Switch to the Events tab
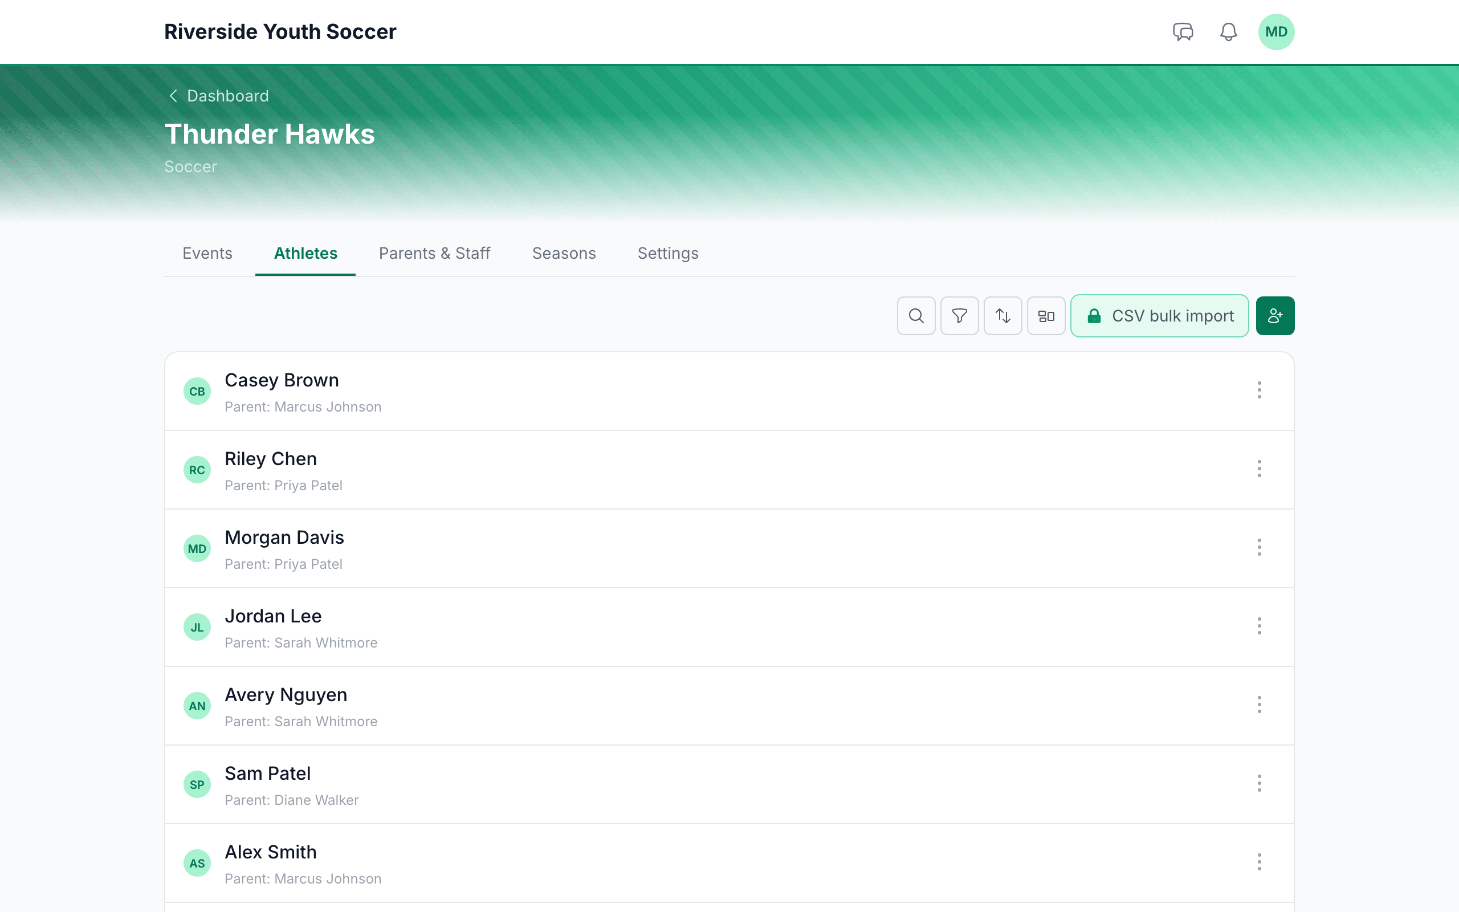Screen dimensions: 1459x912 tap(207, 253)
